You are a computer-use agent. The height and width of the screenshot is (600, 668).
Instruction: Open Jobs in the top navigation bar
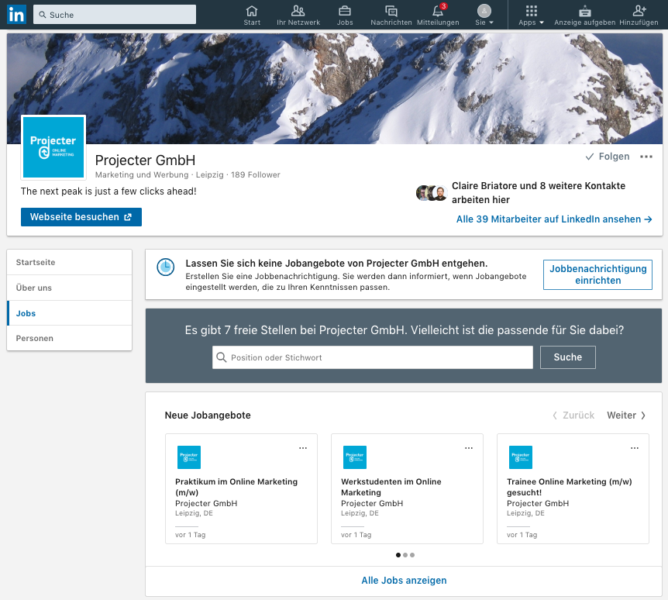tap(345, 16)
